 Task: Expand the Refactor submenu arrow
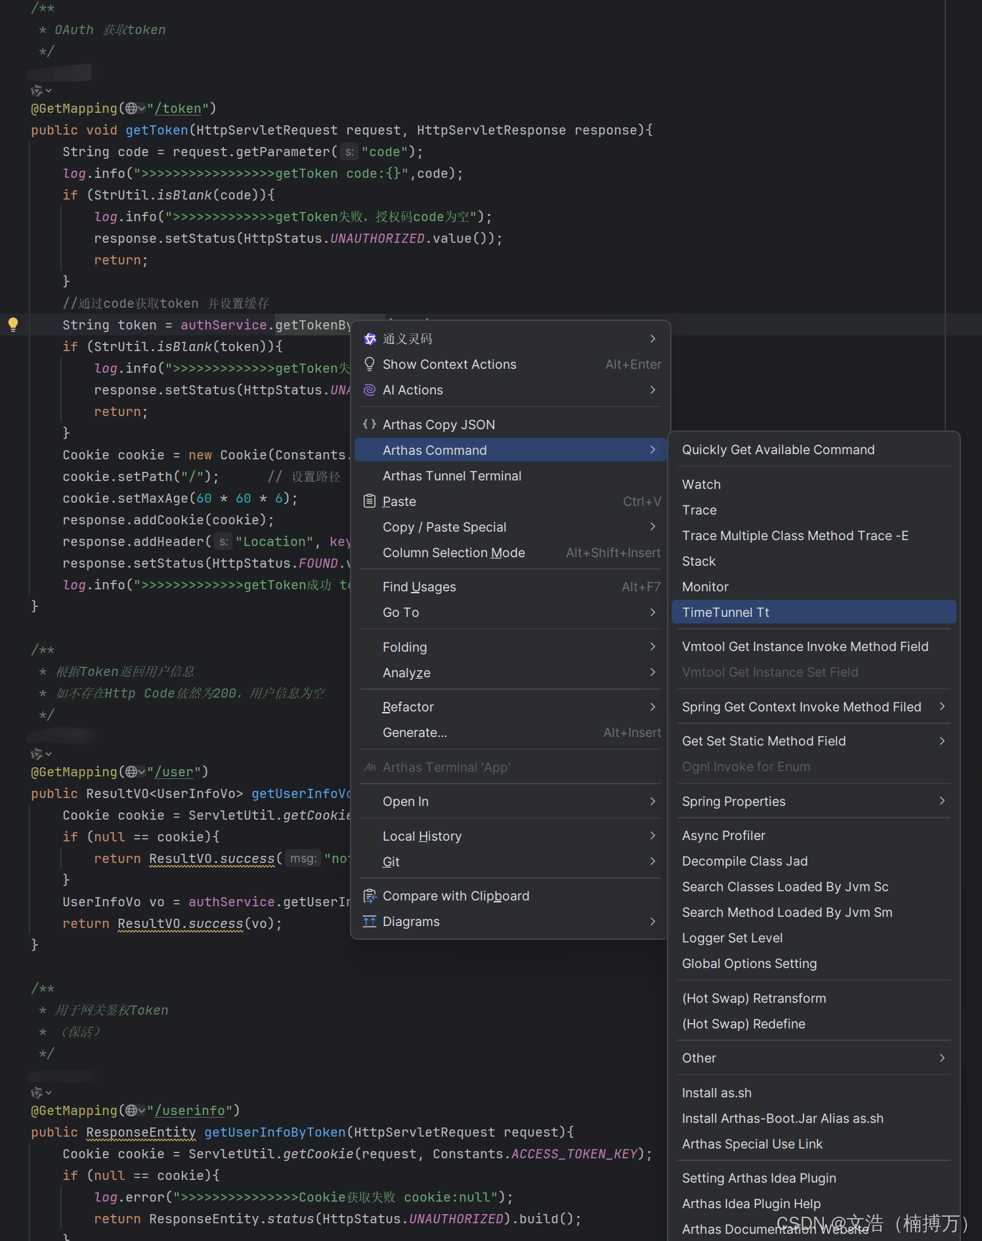[x=652, y=707]
